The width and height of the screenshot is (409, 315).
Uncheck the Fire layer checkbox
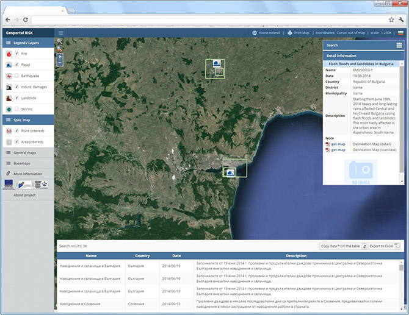coord(16,54)
